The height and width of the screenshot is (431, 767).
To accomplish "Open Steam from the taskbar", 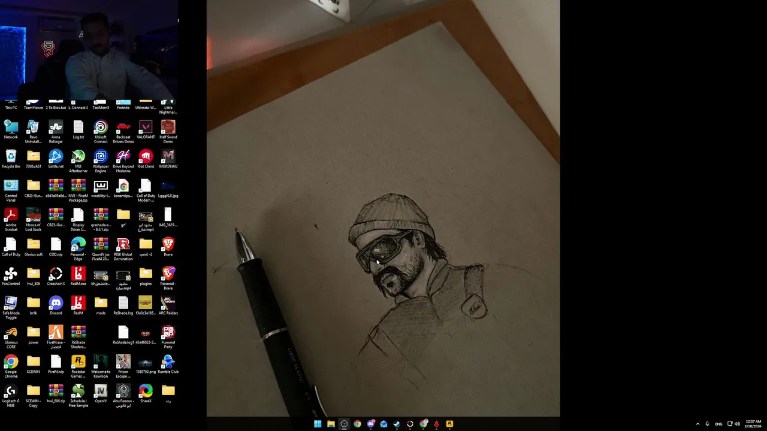I will point(397,424).
